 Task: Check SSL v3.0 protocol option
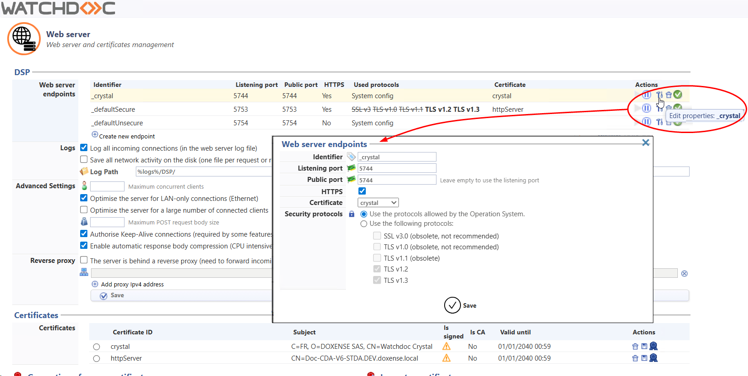click(377, 236)
